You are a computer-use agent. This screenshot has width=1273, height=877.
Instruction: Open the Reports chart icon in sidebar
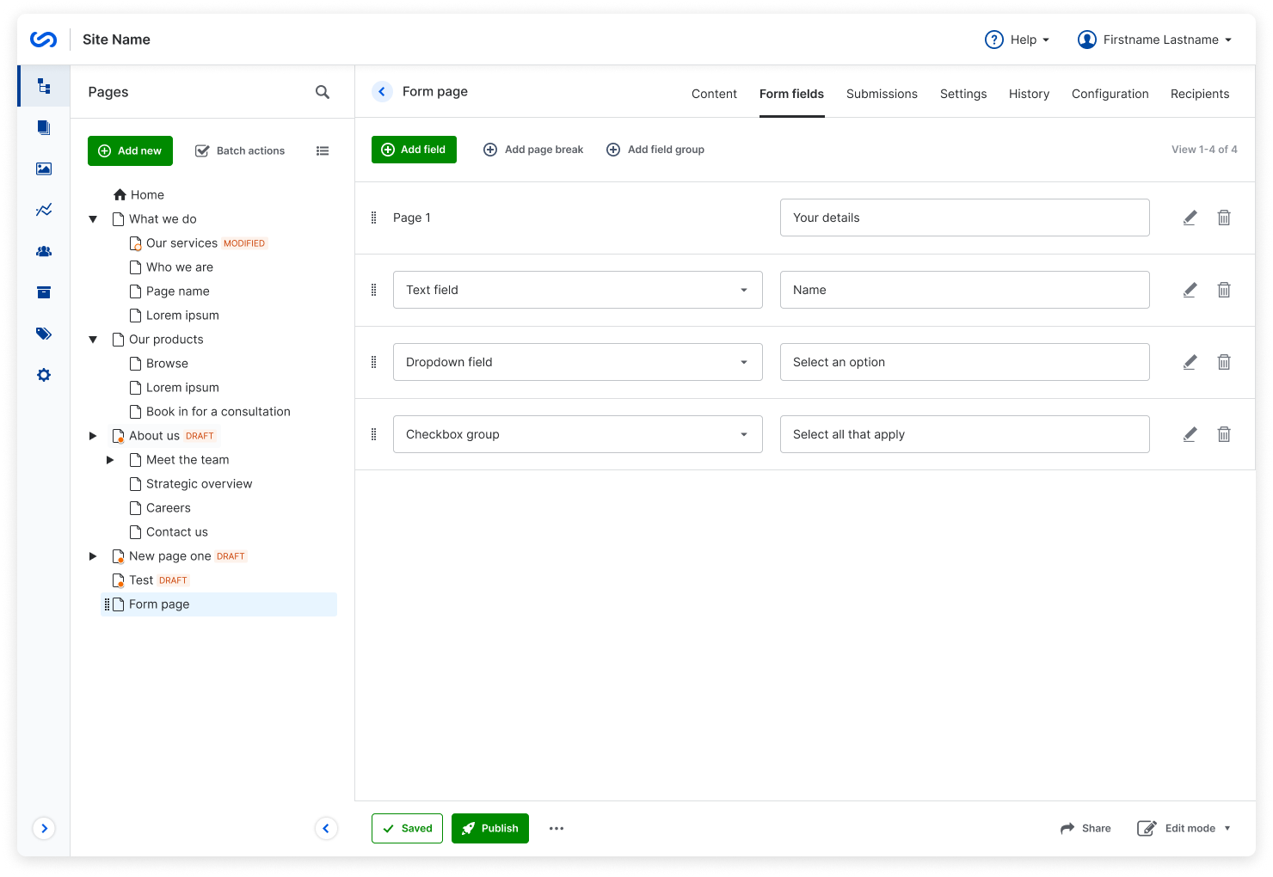pos(44,210)
